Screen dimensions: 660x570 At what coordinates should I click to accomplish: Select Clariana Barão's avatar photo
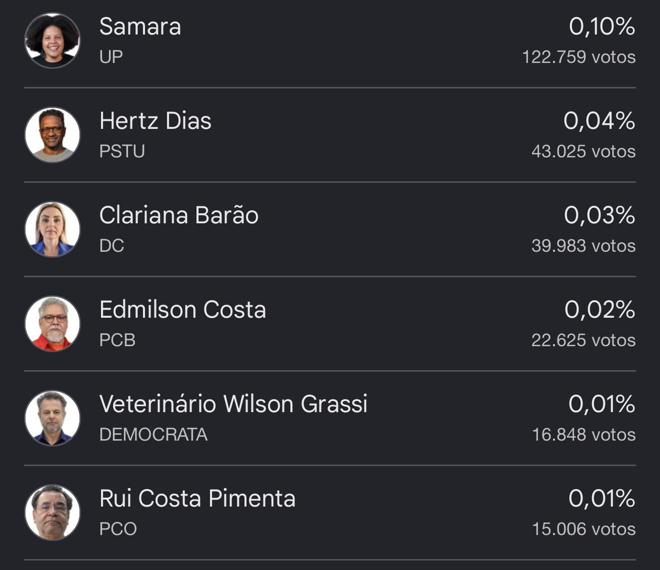pos(52,229)
